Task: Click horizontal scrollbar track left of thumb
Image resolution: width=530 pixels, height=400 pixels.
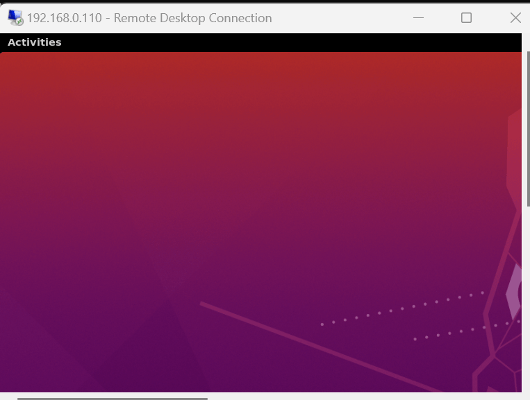Action: 8,398
